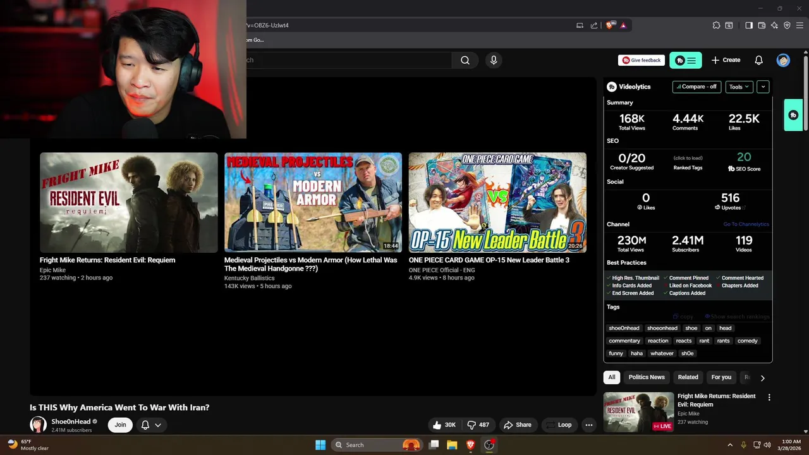Open Fright Mike Returns Resident Evil thumbnail
809x455 pixels.
(129, 202)
